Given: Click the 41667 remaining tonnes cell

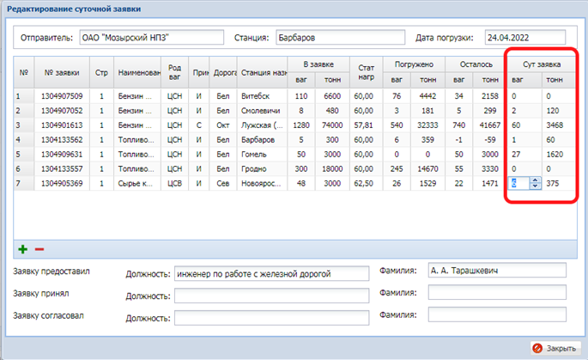Looking at the screenshot, I should [490, 125].
